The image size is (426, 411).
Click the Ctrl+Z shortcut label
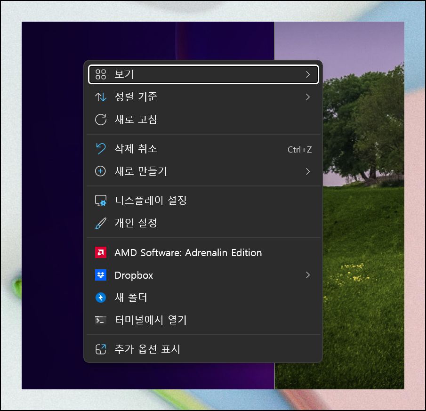pos(300,149)
